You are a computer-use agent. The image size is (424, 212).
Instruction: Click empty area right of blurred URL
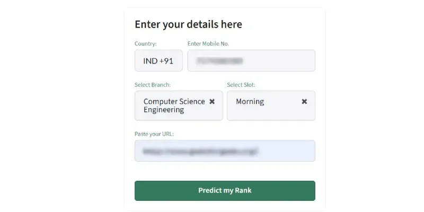tap(287, 151)
